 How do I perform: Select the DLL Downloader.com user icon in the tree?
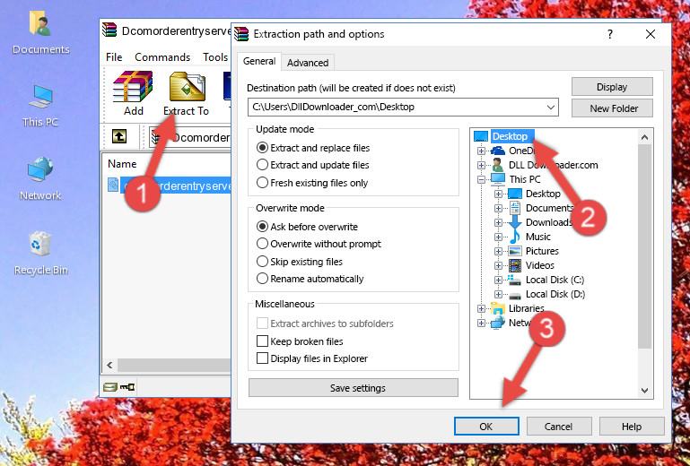(498, 165)
